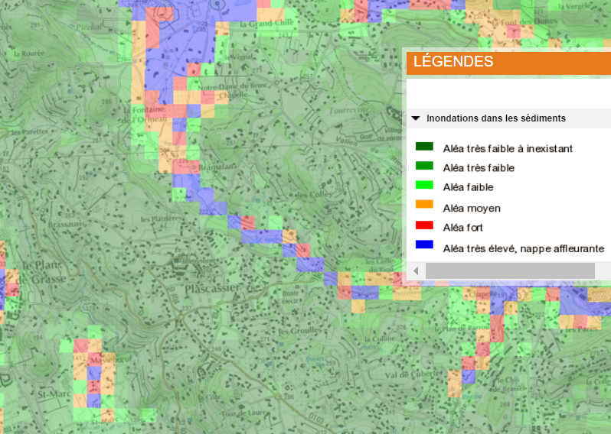Click the legend horizontal scrollbar thumb
The image size is (611, 434).
(509, 271)
